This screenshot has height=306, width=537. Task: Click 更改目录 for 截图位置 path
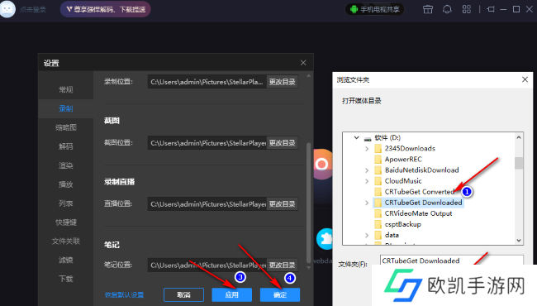(283, 143)
